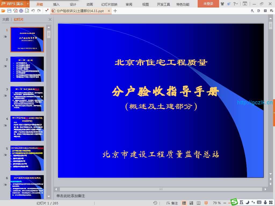The width and height of the screenshot is (275, 206).
Task: Select slide 4 thumbnail in the panel
Action: click(x=27, y=128)
